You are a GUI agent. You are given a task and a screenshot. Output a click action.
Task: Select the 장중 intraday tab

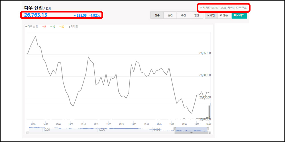click(157, 15)
